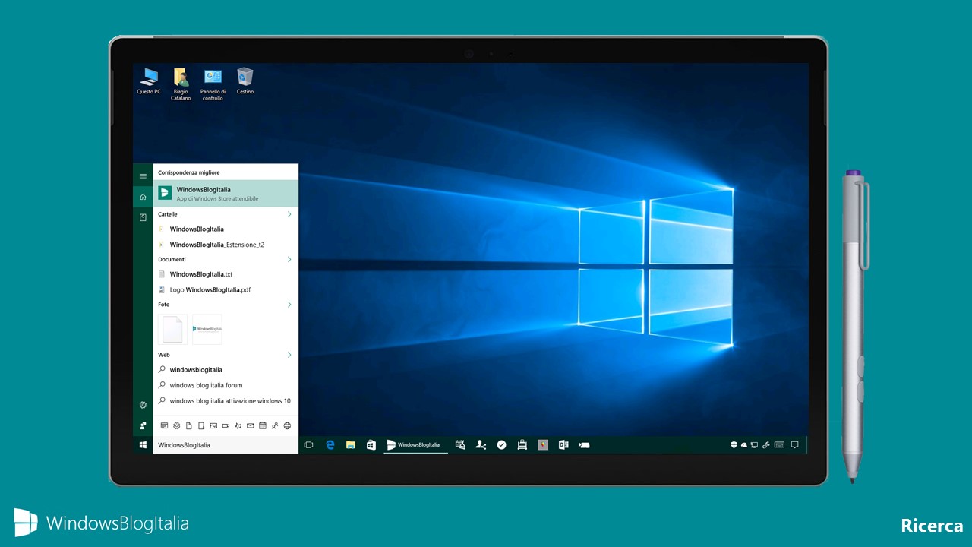Open the Cestino recycle bin icon
The width and height of the screenshot is (972, 547).
245,81
